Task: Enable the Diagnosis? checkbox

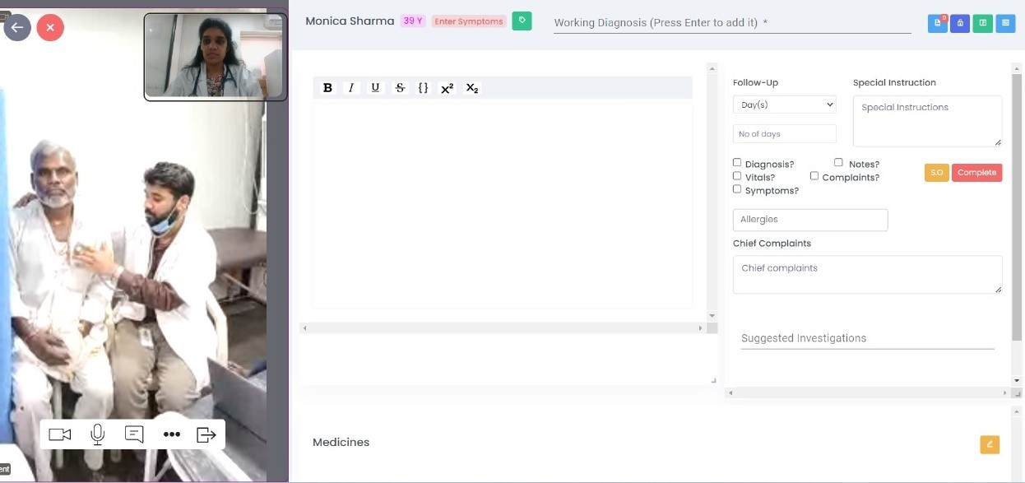Action: [737, 163]
